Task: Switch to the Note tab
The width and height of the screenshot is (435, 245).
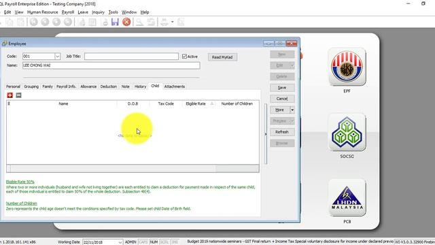Action: point(125,86)
